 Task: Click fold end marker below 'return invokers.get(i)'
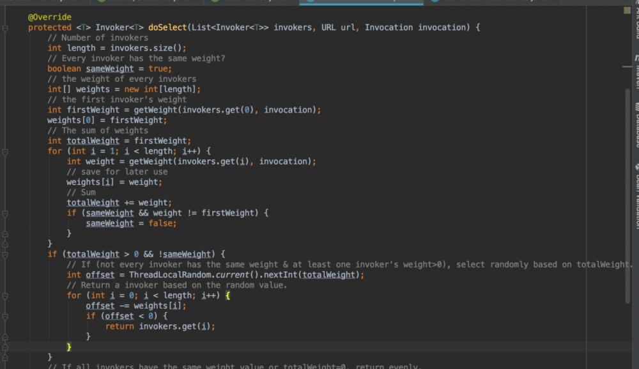click(x=5, y=337)
